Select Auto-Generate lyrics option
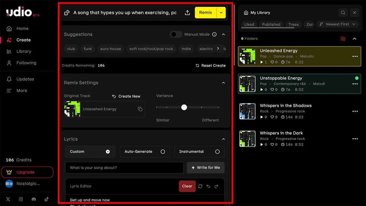This screenshot has height=206, width=366. click(x=145, y=152)
